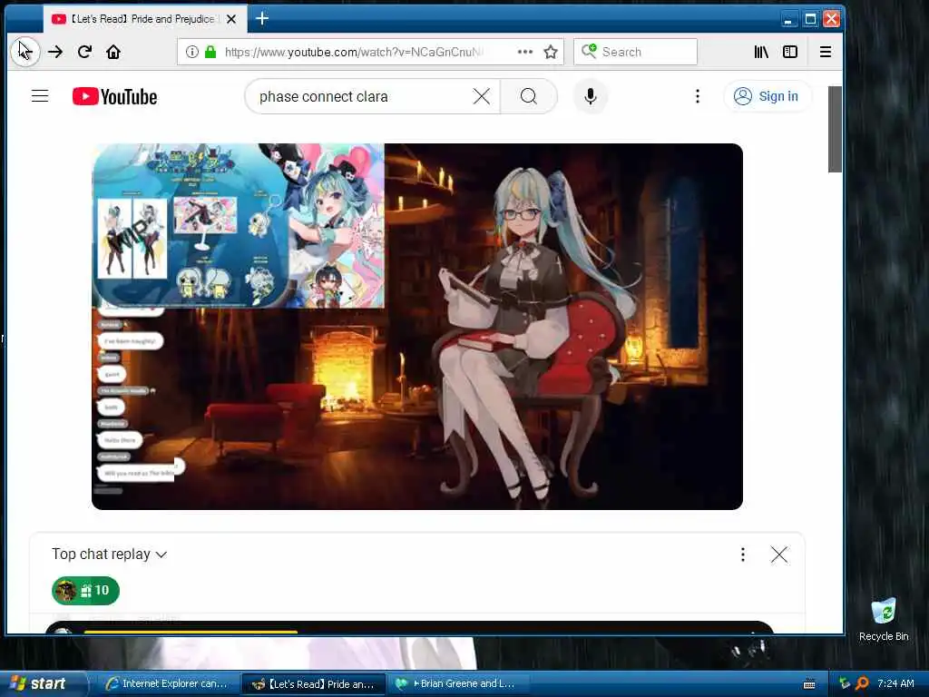Screen dimensions: 929x697
Task: Maximize the browser window
Action: coord(810,19)
